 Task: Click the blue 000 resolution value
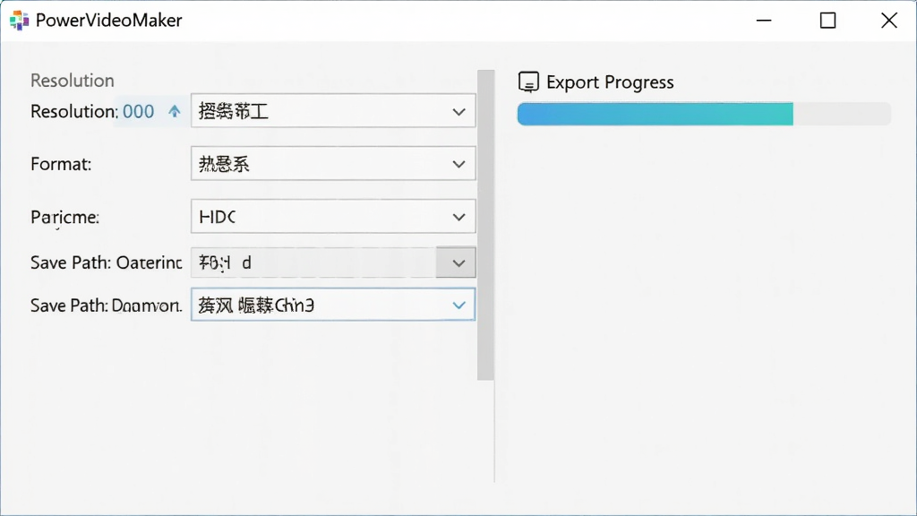tap(138, 111)
